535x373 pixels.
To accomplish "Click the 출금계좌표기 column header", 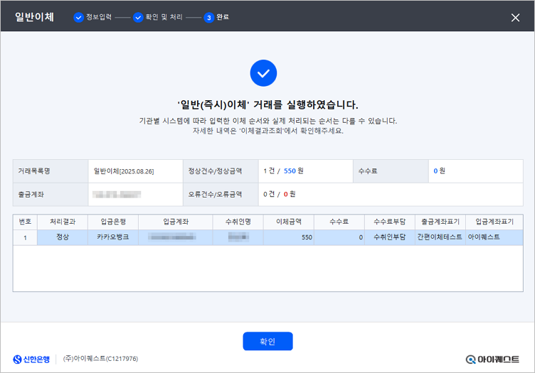I will click(x=440, y=222).
